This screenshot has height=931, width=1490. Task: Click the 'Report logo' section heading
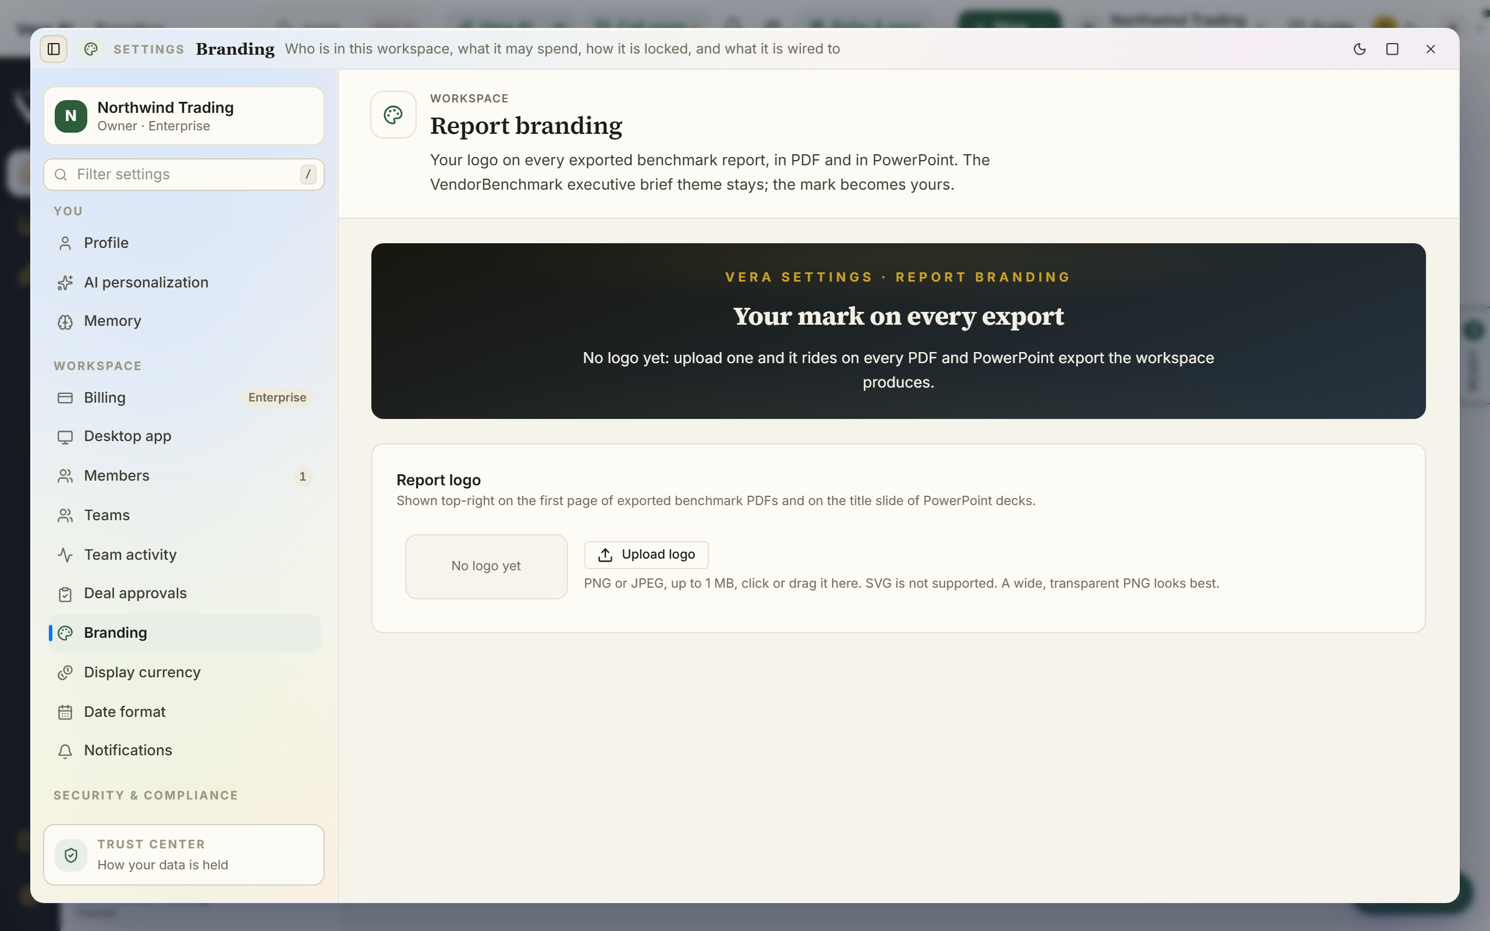click(438, 479)
